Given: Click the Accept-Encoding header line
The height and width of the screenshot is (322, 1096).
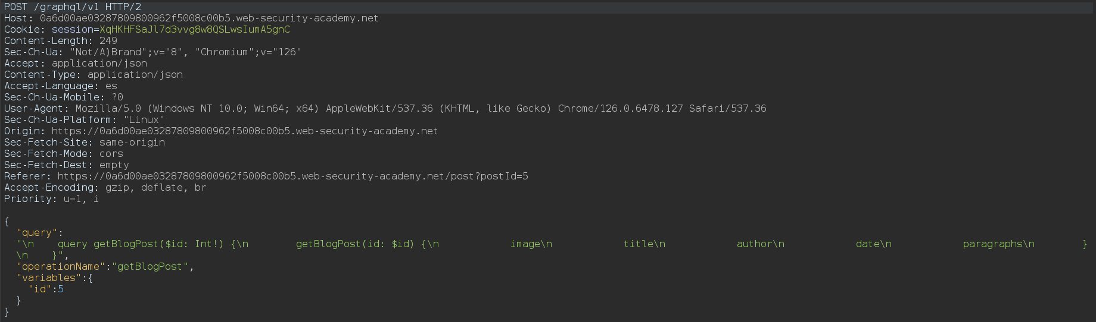Looking at the screenshot, I should (x=105, y=188).
